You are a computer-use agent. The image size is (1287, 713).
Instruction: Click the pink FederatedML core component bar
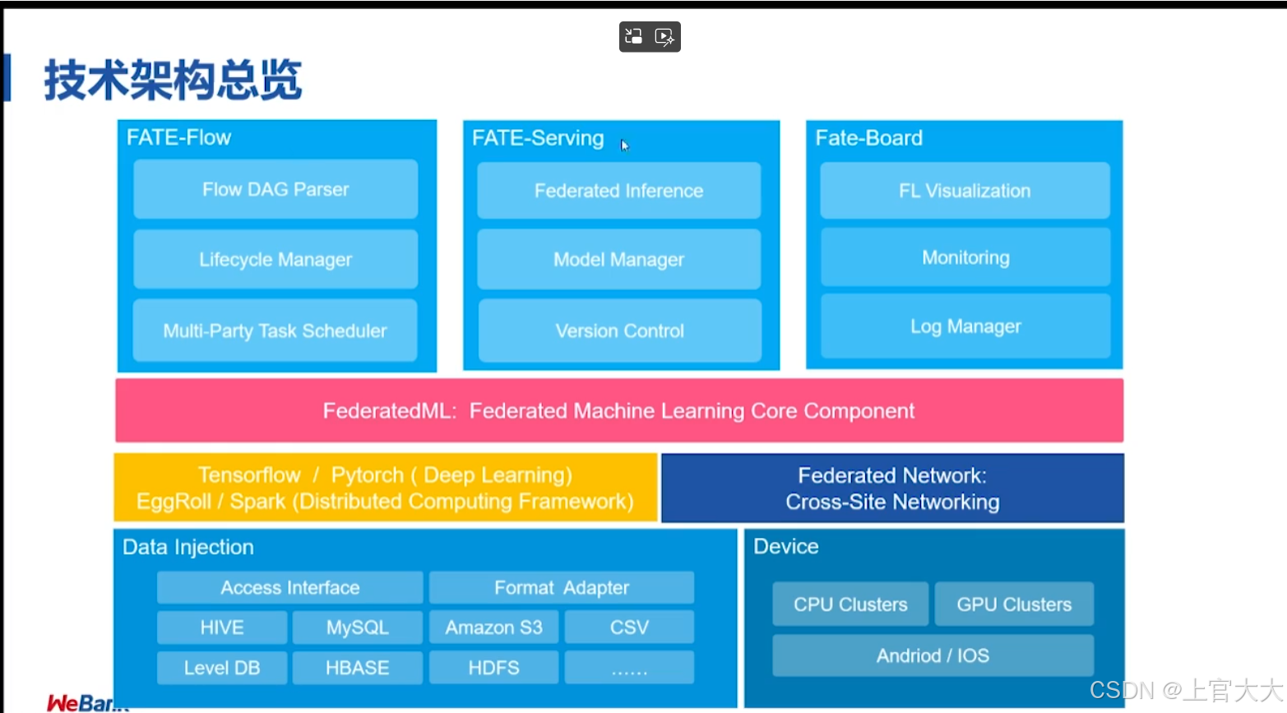(619, 410)
